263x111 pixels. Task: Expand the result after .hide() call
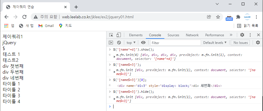coord(115,99)
